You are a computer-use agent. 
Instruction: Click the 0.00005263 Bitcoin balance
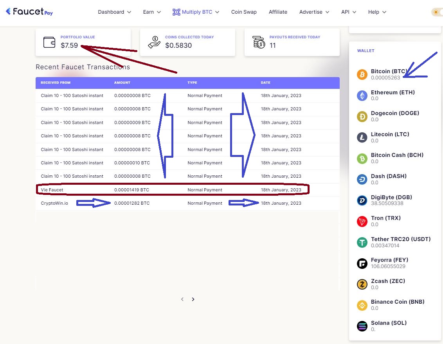[x=385, y=77]
